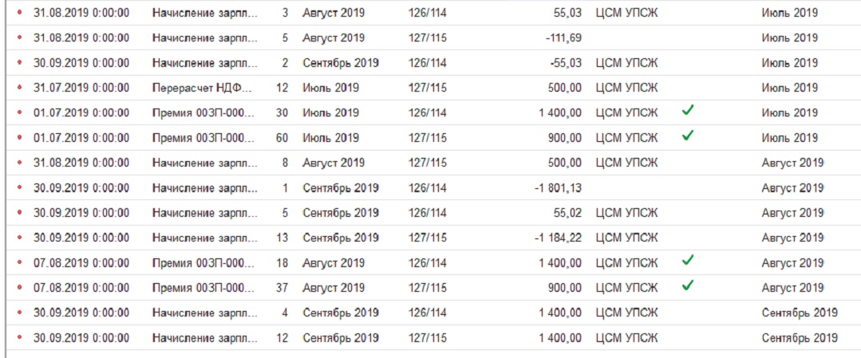Select the -1 184,22 amount cell

pos(557,238)
